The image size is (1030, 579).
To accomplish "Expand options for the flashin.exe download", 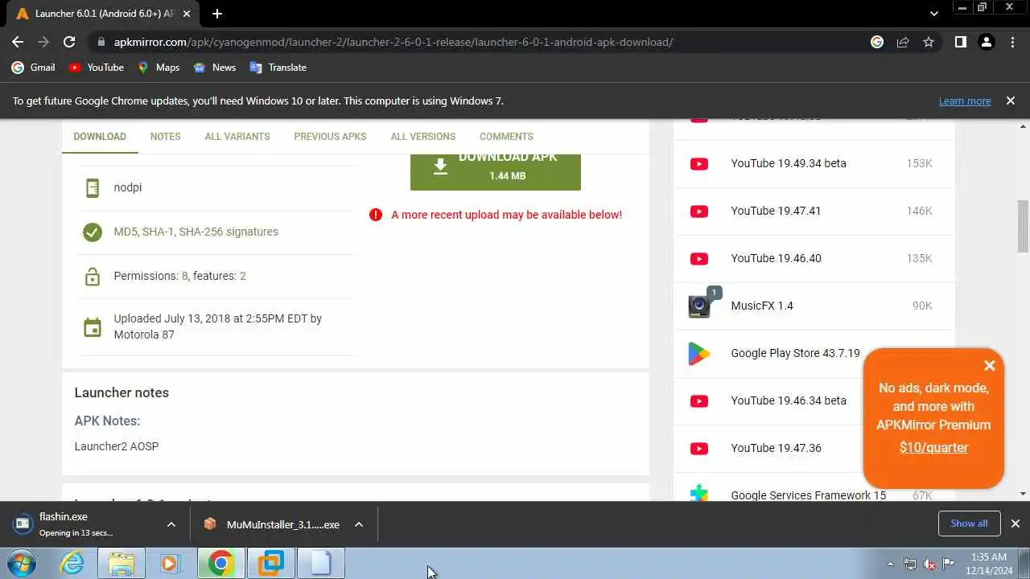I will (x=171, y=524).
